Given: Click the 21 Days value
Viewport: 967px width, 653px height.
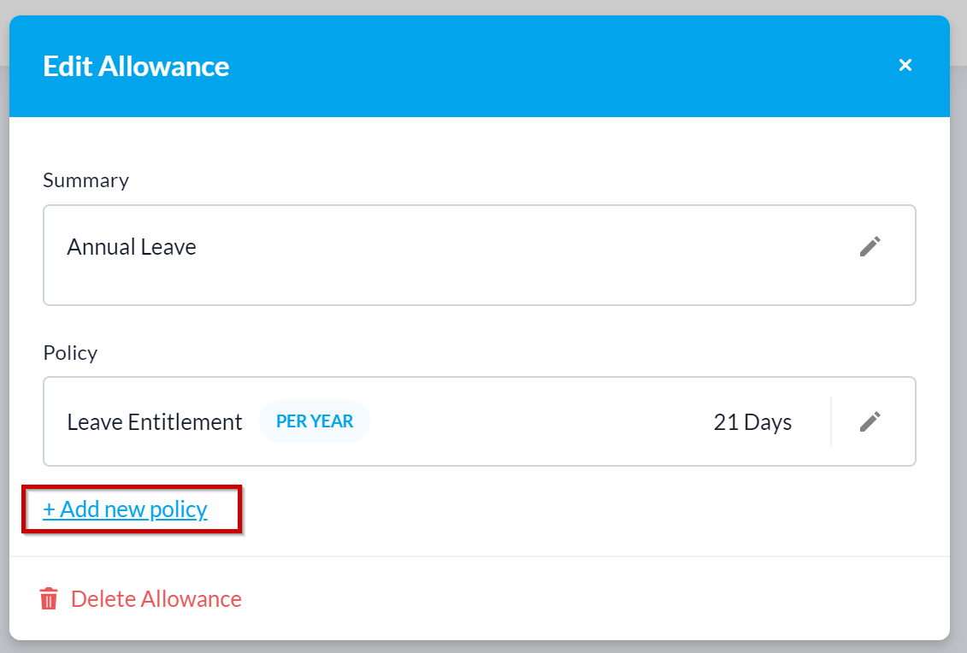Looking at the screenshot, I should click(752, 421).
